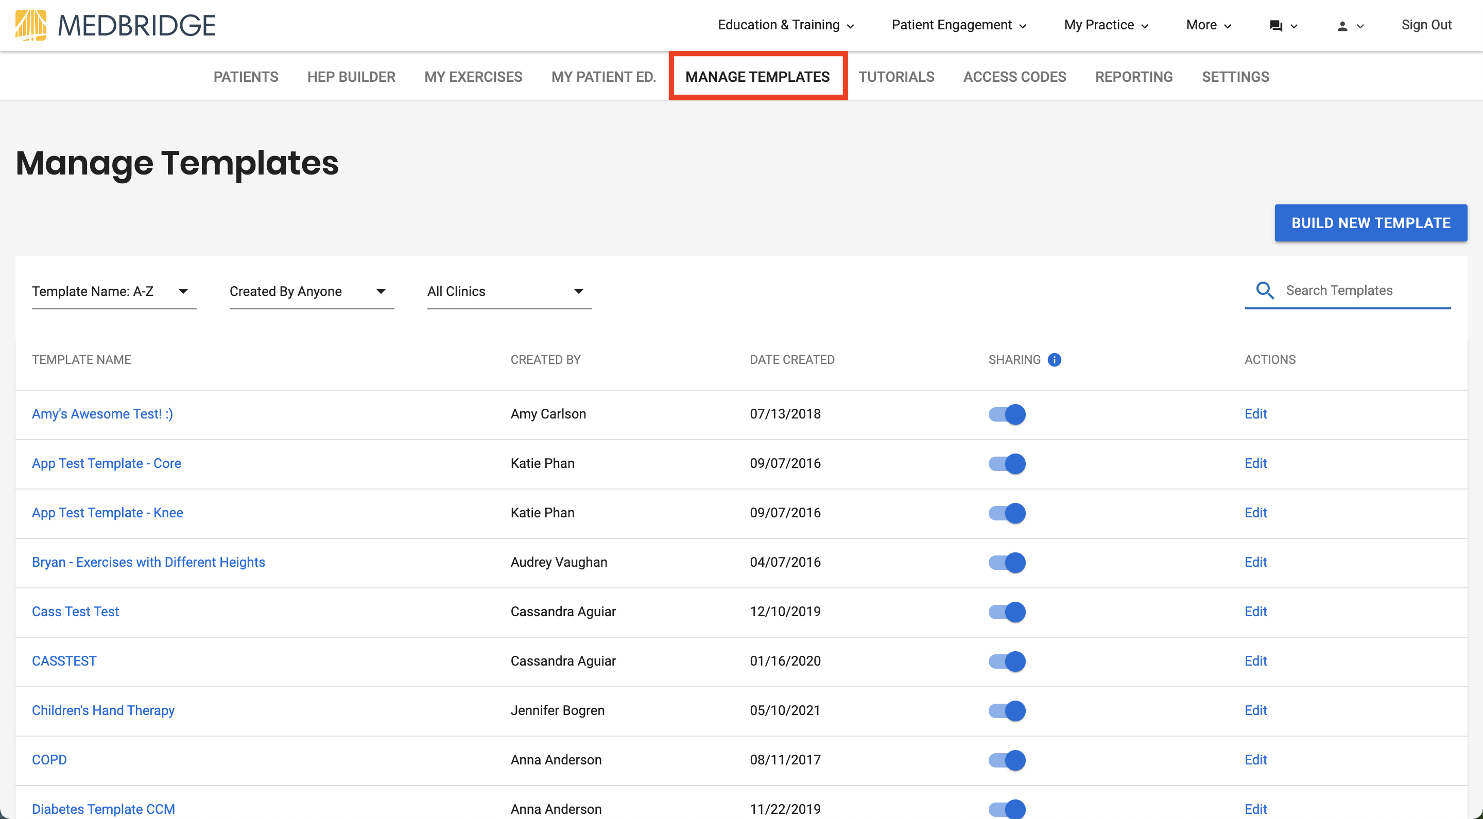
Task: Open Bryan - Exercises with Different Heights
Action: 148,562
